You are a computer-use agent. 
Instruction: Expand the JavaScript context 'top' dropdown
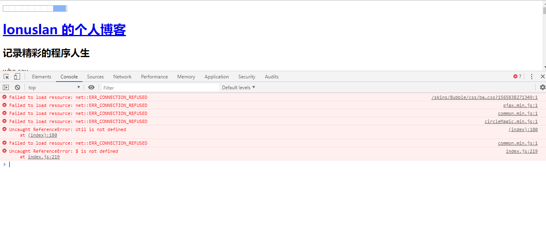[x=54, y=87]
